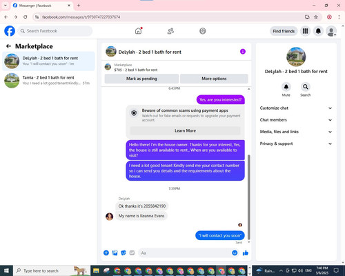Mute this chat with the bell icon
This screenshot has height=276, width=345.
(286, 87)
